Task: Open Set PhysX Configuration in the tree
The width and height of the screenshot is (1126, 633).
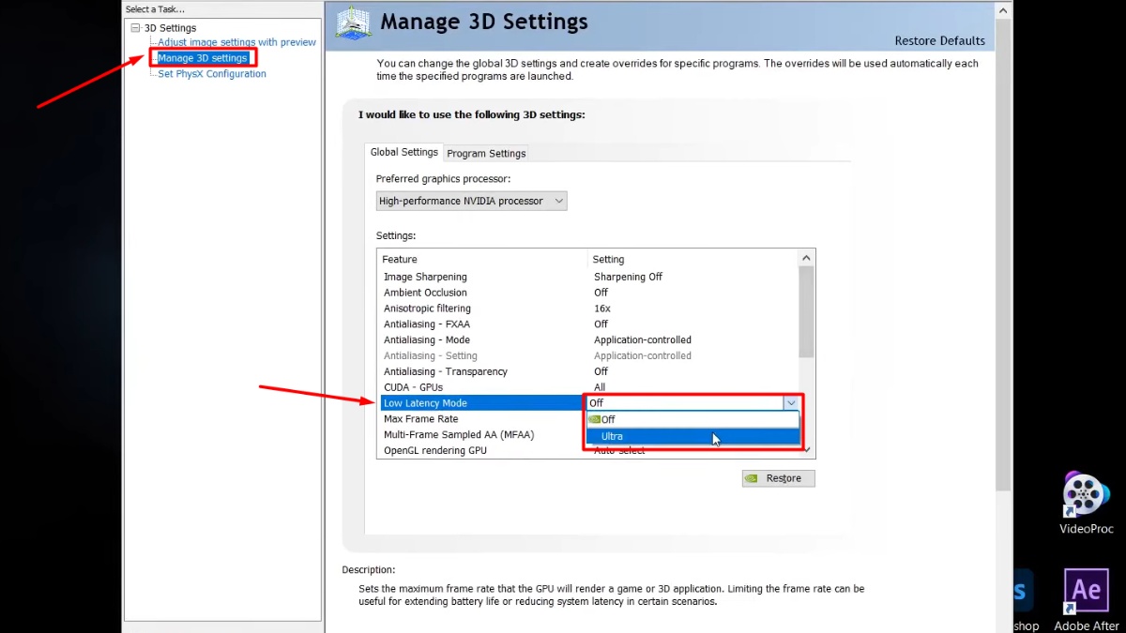Action: point(211,74)
